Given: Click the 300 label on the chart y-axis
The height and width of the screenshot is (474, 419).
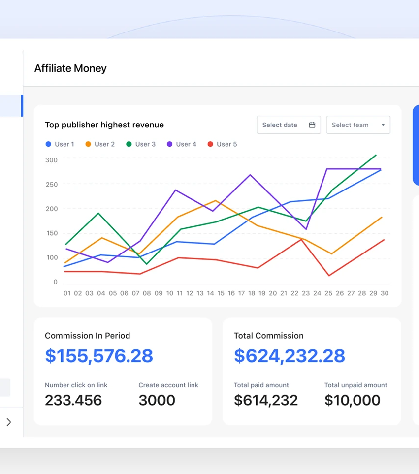Looking at the screenshot, I should (51, 160).
